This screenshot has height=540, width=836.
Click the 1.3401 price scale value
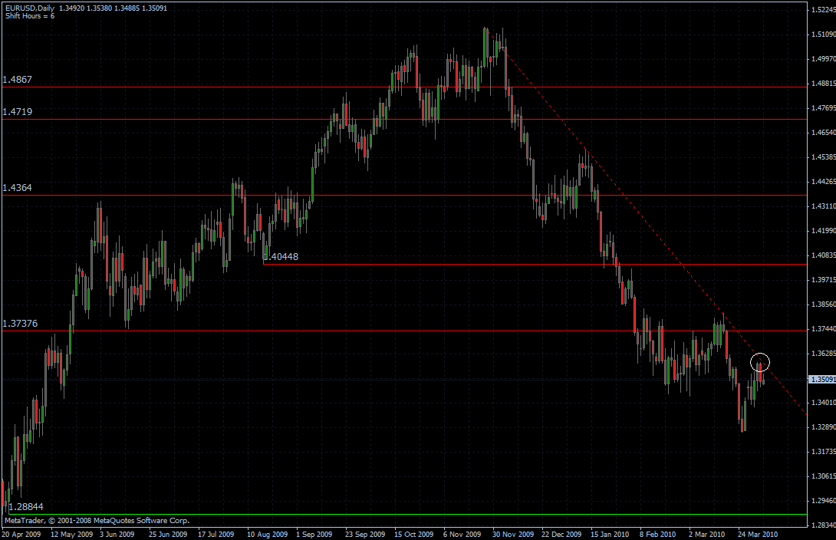[x=823, y=402]
